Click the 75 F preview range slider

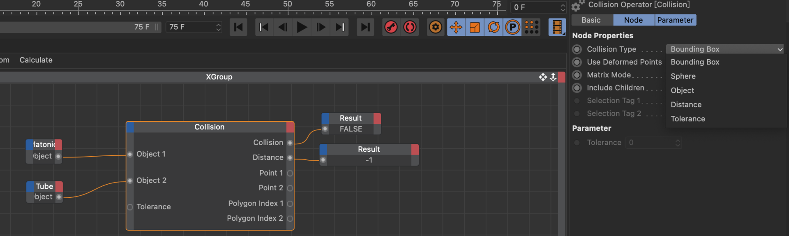[80, 27]
